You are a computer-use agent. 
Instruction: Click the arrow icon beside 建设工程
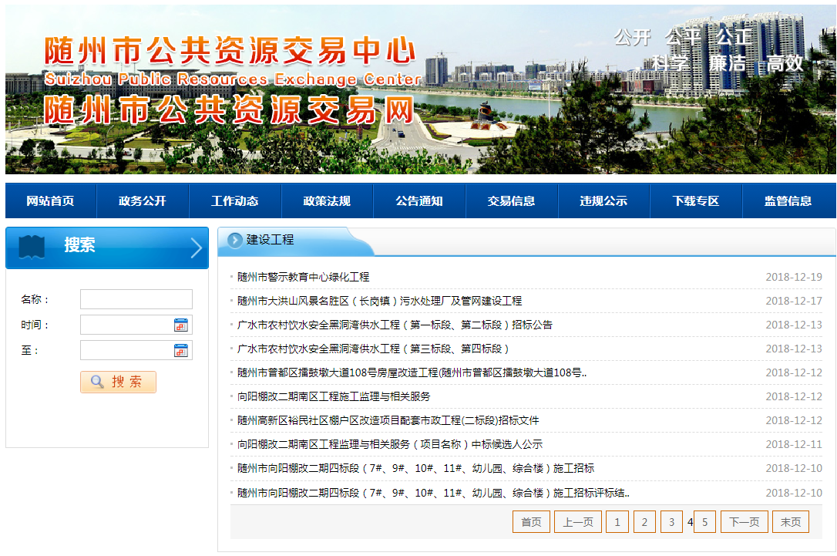click(235, 241)
